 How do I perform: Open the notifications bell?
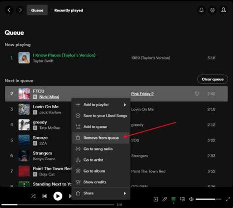[202, 10]
